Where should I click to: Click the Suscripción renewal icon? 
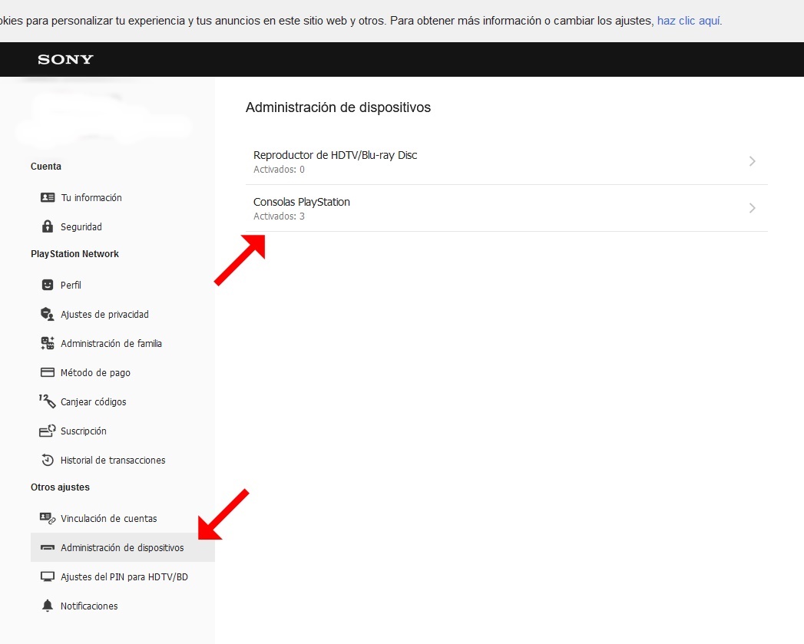click(x=47, y=431)
